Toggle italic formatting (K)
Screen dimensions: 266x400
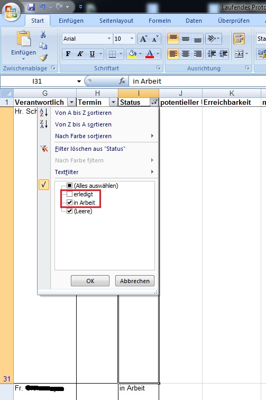coord(80,54)
